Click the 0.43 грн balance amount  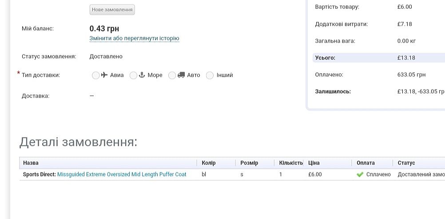click(104, 29)
